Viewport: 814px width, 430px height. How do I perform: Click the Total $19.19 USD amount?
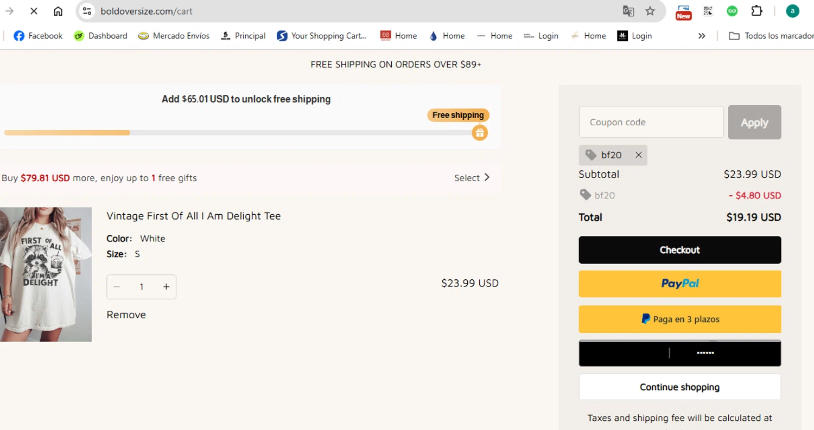pos(754,217)
